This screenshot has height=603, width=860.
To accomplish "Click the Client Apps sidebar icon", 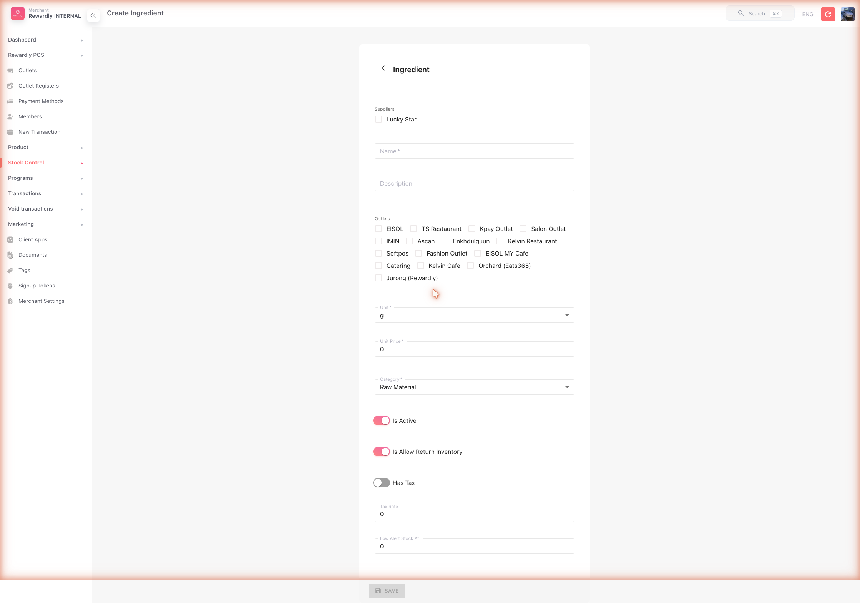I will [x=10, y=239].
